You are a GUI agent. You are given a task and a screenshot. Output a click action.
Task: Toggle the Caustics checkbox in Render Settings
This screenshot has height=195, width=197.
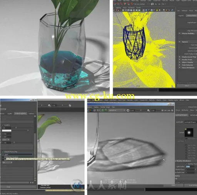(3, 125)
